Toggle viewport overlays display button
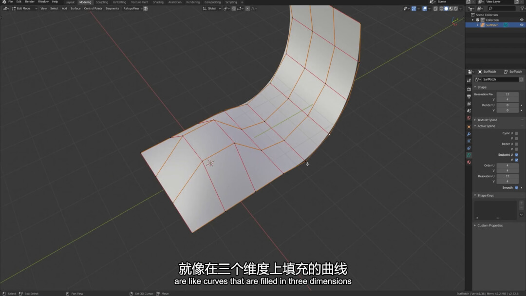This screenshot has height=296, width=526. click(x=425, y=9)
